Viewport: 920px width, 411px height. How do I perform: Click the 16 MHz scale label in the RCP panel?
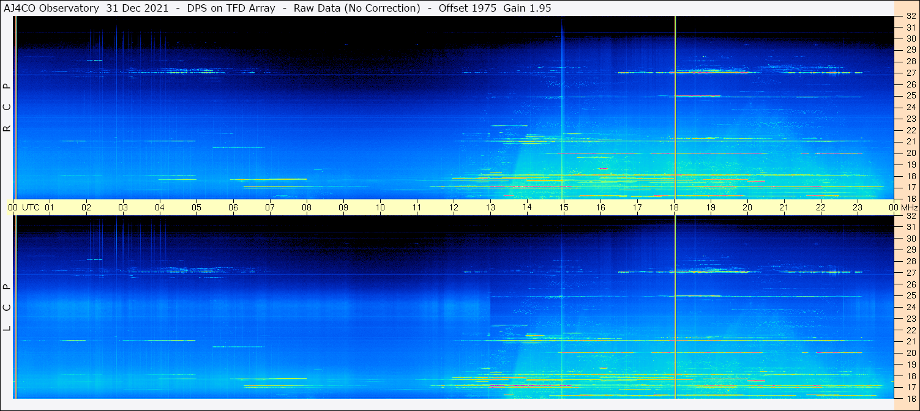910,198
